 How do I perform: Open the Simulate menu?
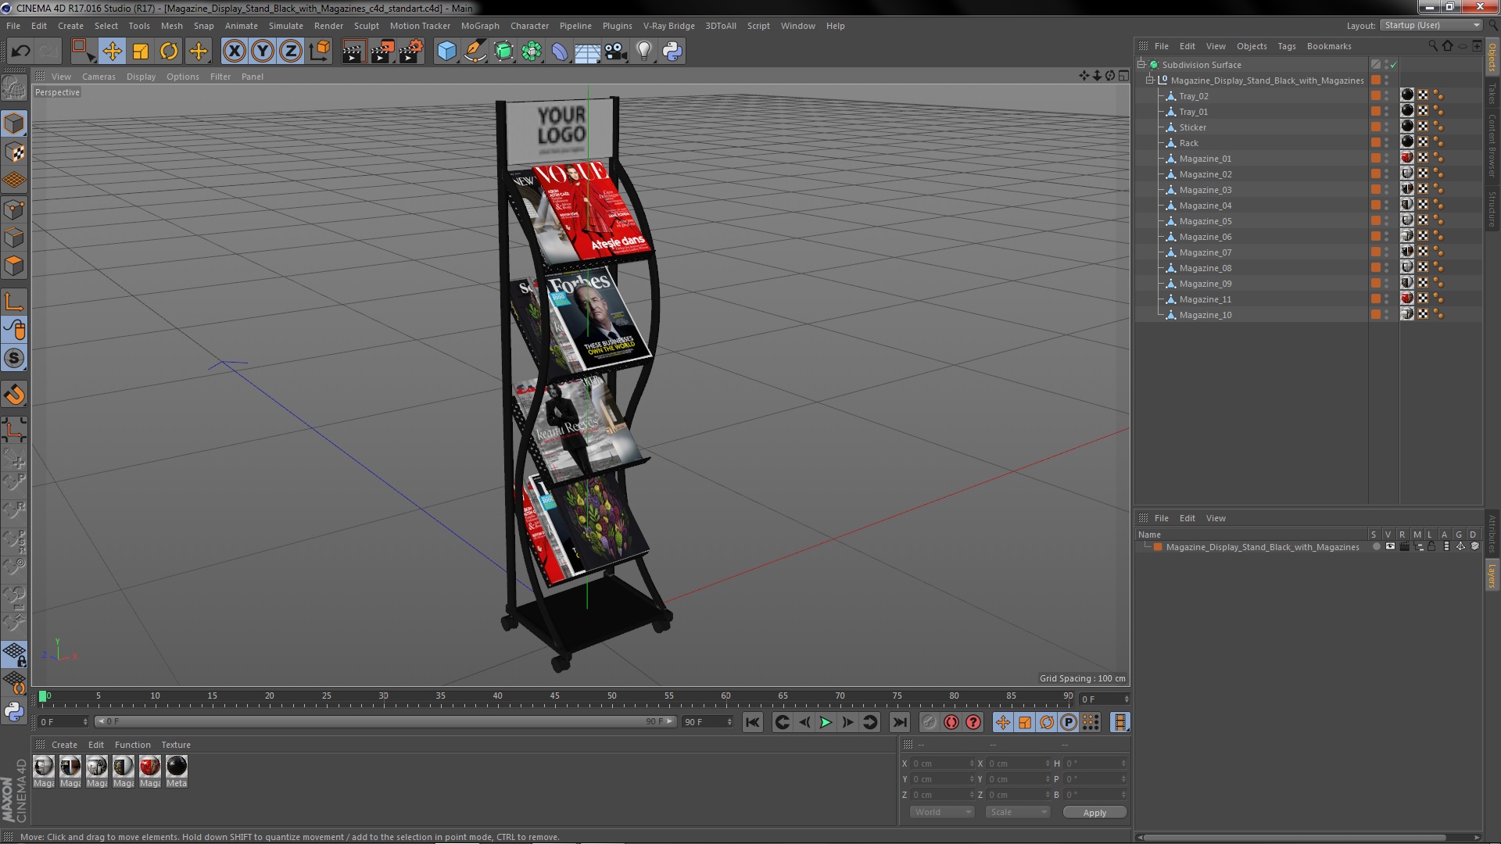(x=285, y=26)
